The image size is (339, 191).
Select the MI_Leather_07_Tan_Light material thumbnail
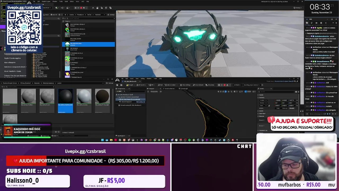[x=102, y=101]
